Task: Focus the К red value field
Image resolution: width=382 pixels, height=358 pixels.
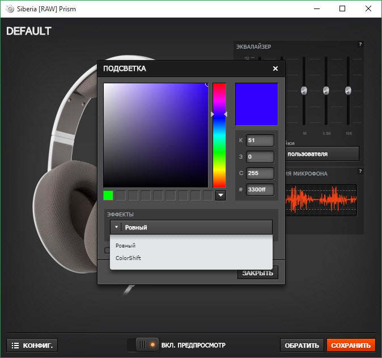Action: point(260,140)
